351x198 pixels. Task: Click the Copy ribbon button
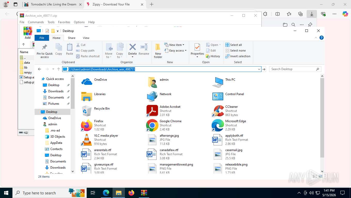59,49
